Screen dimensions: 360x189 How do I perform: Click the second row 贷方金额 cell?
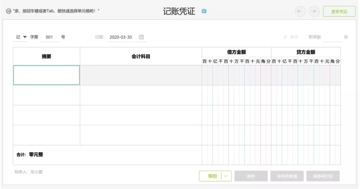coord(306,95)
